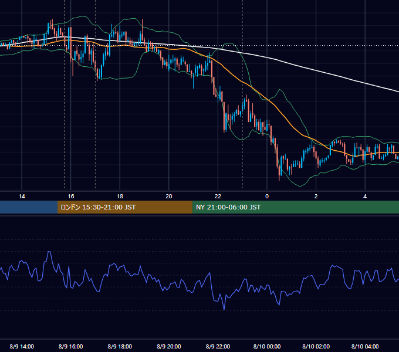Click the 8/9 18:00 indicator axis label
The image size is (399, 352).
(120, 346)
